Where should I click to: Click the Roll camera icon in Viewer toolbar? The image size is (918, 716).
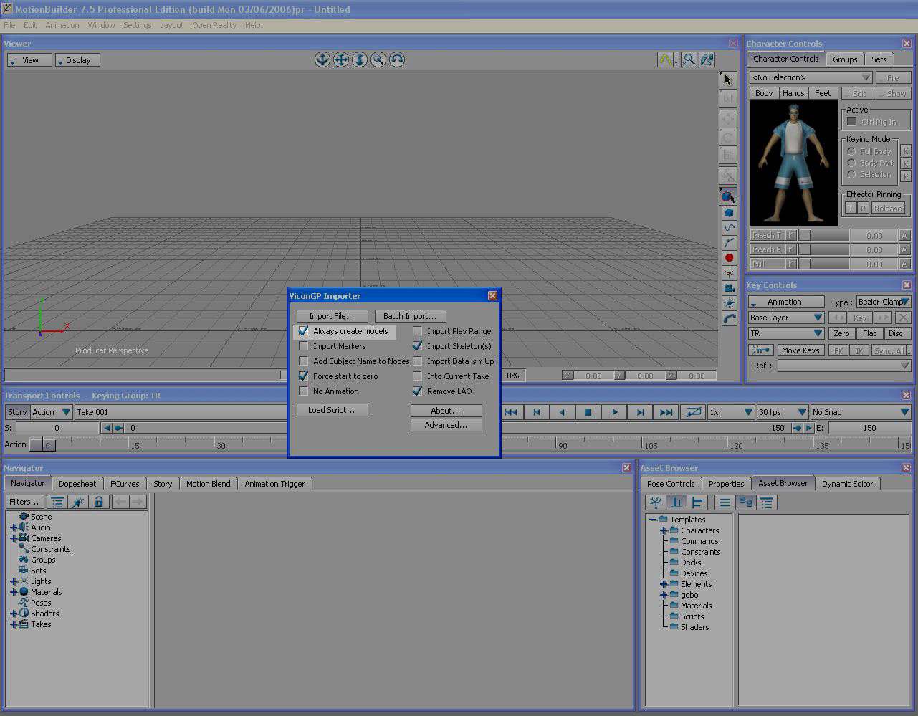397,59
